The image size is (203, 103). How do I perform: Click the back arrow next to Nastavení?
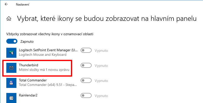coord(6,4)
